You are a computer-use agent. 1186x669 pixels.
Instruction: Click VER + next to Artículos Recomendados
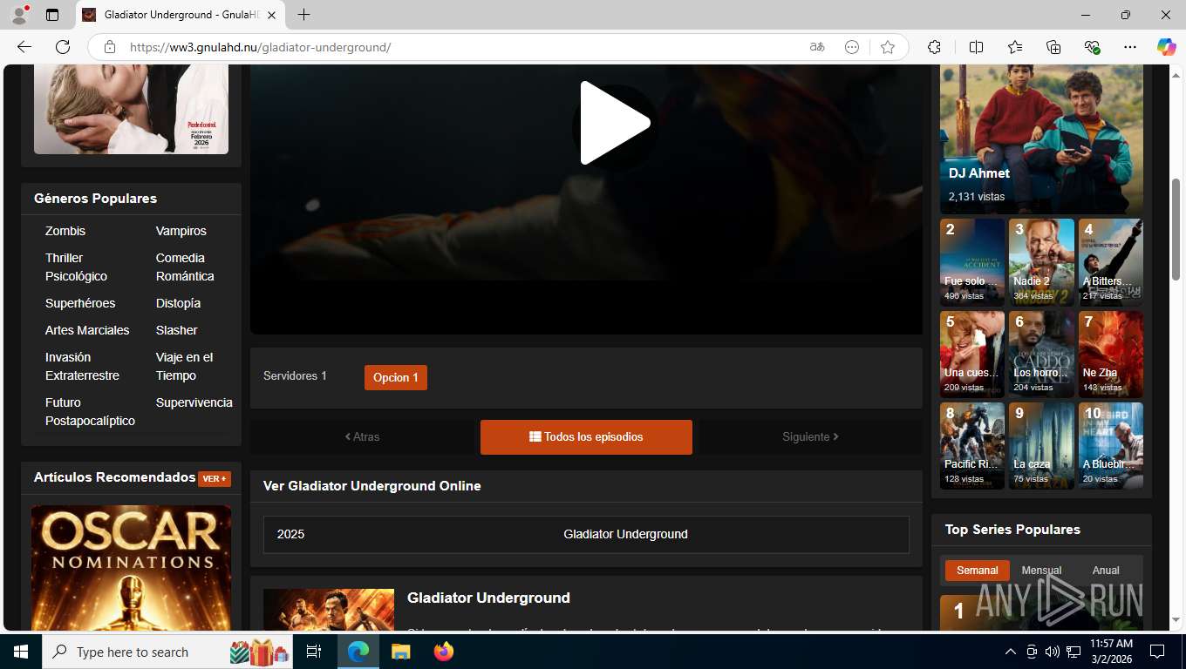(x=215, y=478)
